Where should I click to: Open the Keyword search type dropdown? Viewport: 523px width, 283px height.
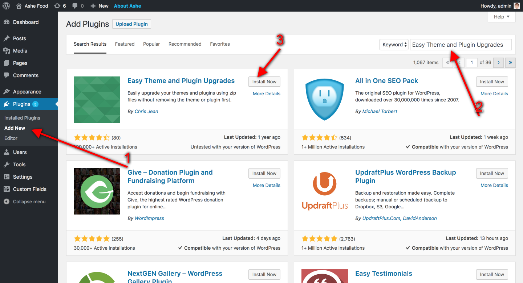(x=394, y=45)
